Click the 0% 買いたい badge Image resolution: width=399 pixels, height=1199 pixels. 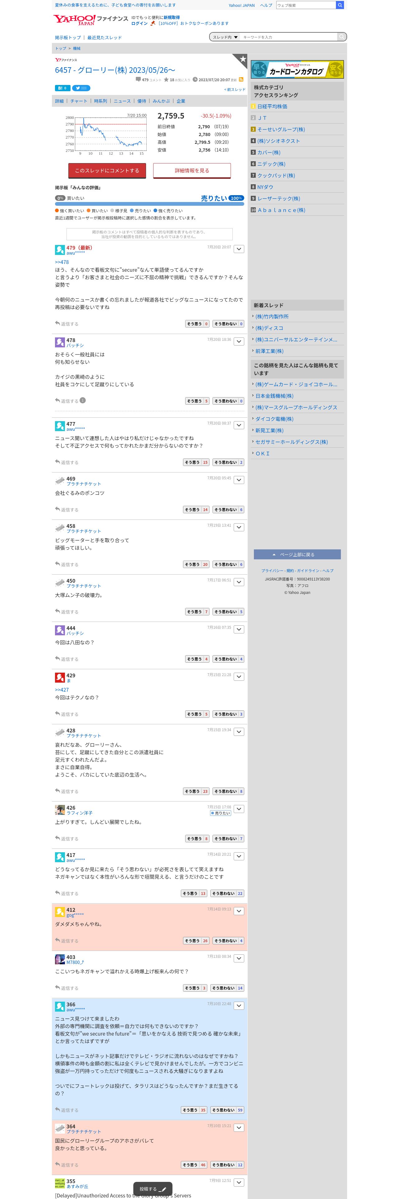60,198
